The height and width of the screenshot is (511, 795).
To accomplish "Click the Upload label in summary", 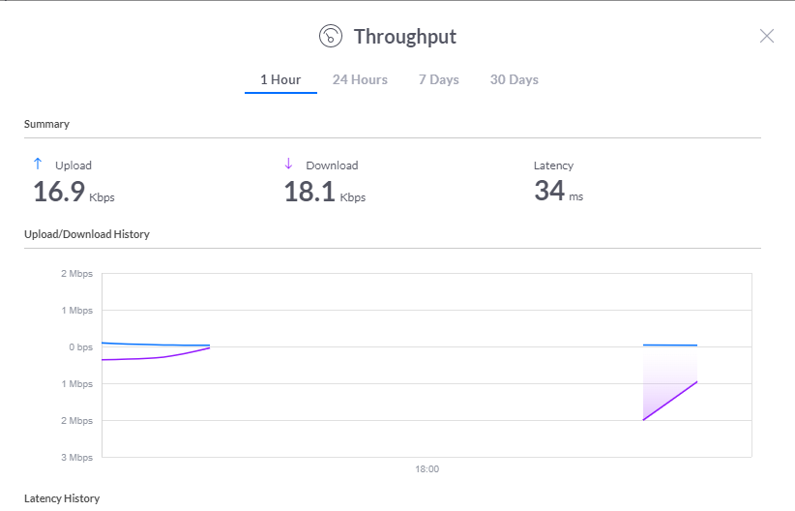I will (x=74, y=165).
